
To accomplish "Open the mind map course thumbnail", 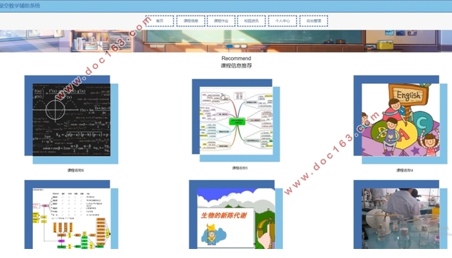I will click(x=236, y=121).
